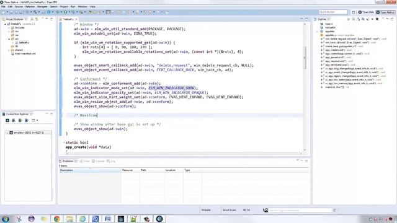
Task: Click the fourth Connection Explorer toolbar icon
Action: (x=27, y=120)
